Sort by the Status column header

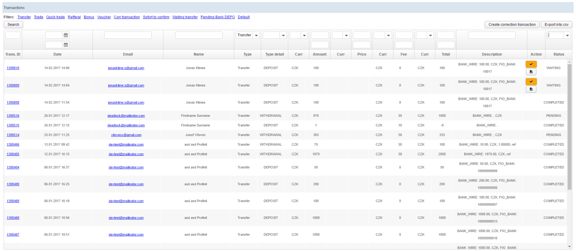pyautogui.click(x=559, y=54)
